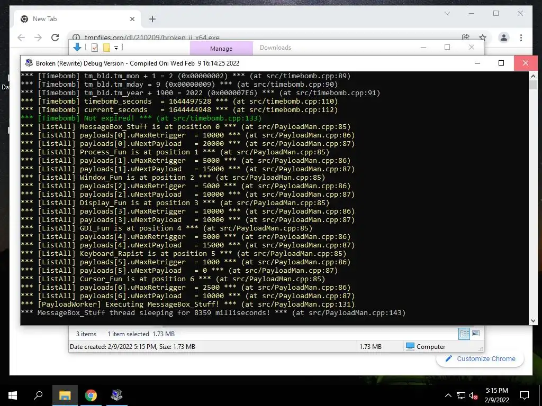542x406 pixels.
Task: Click '1 item selected 1.73 MB' status
Action: point(141,334)
